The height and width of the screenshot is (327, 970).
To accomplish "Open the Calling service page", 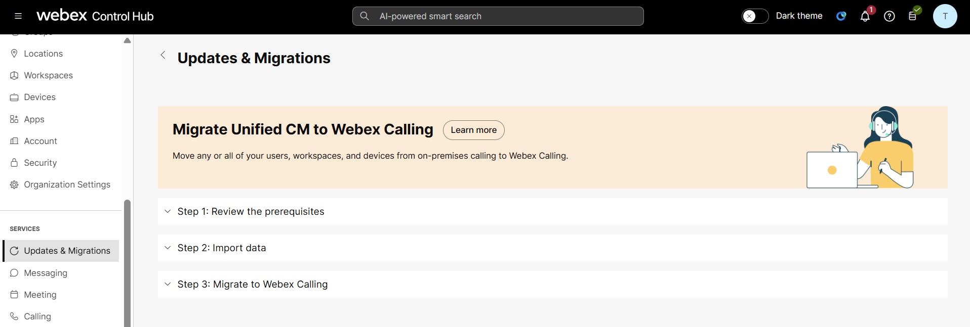I will tap(37, 316).
